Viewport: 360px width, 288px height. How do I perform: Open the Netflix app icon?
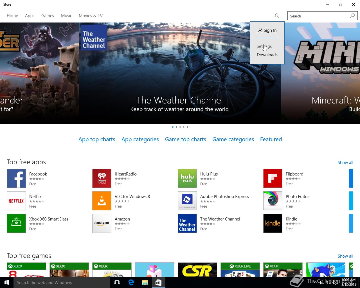tap(16, 201)
